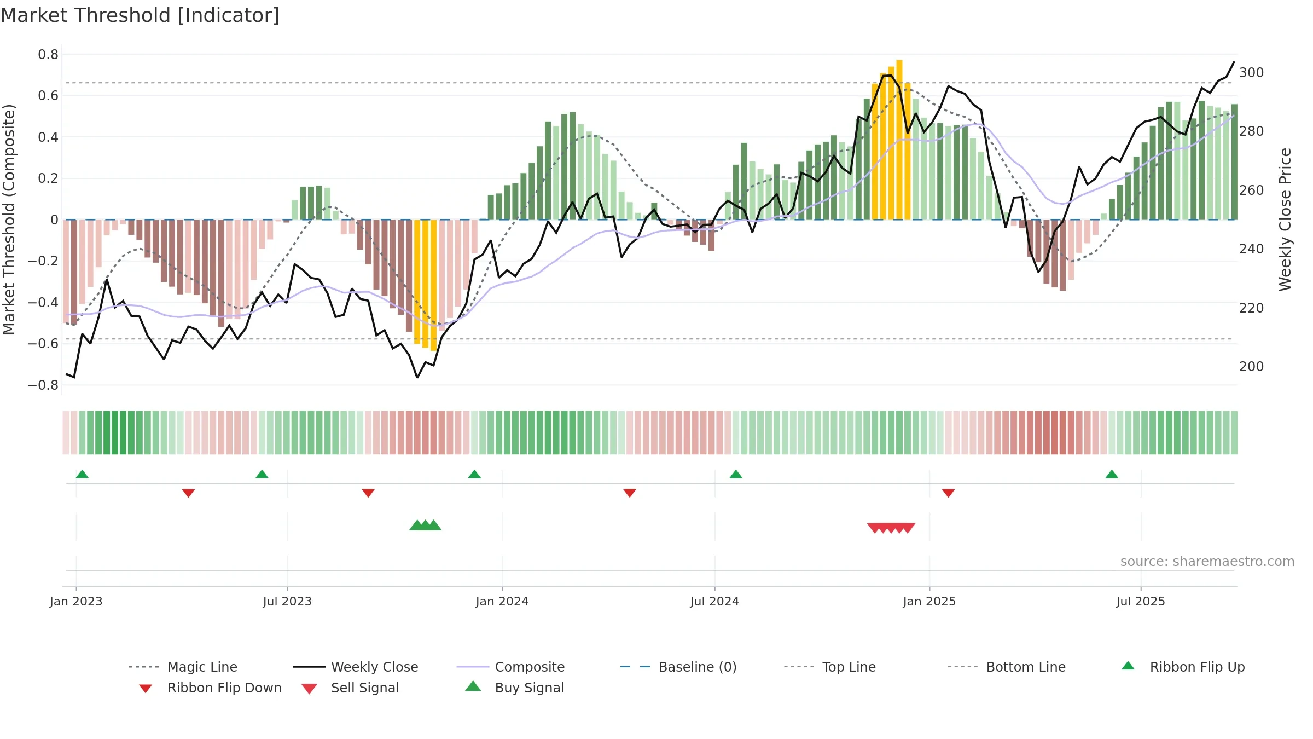The width and height of the screenshot is (1313, 739).
Task: Click the last green ribbon segment at far right
Action: tap(1234, 432)
